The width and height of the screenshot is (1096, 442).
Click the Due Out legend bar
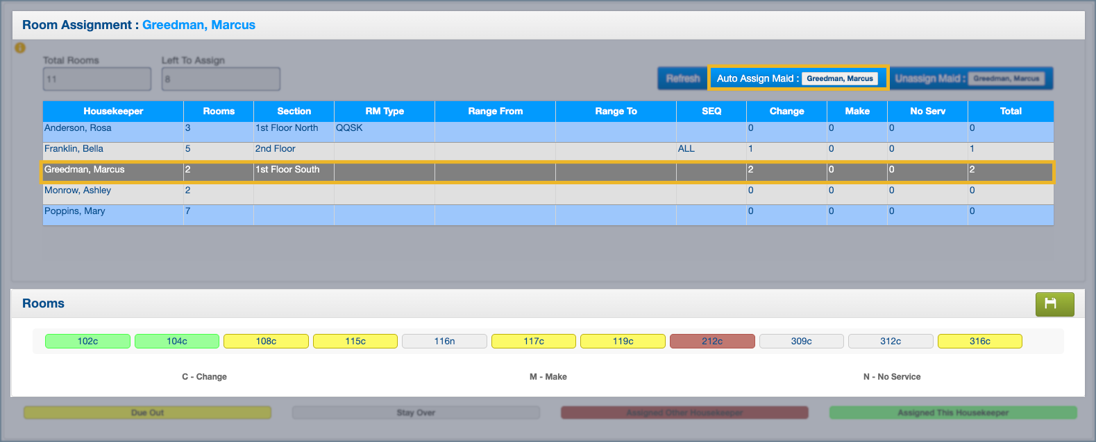pyautogui.click(x=147, y=413)
